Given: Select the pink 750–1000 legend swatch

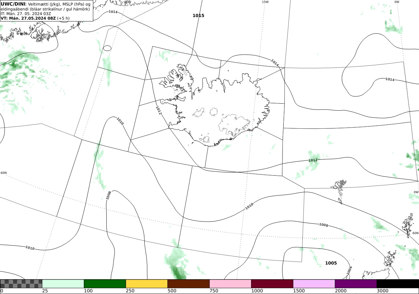Looking at the screenshot, I should point(230,284).
